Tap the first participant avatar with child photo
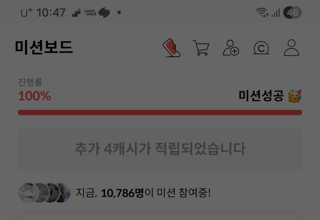 28,192
